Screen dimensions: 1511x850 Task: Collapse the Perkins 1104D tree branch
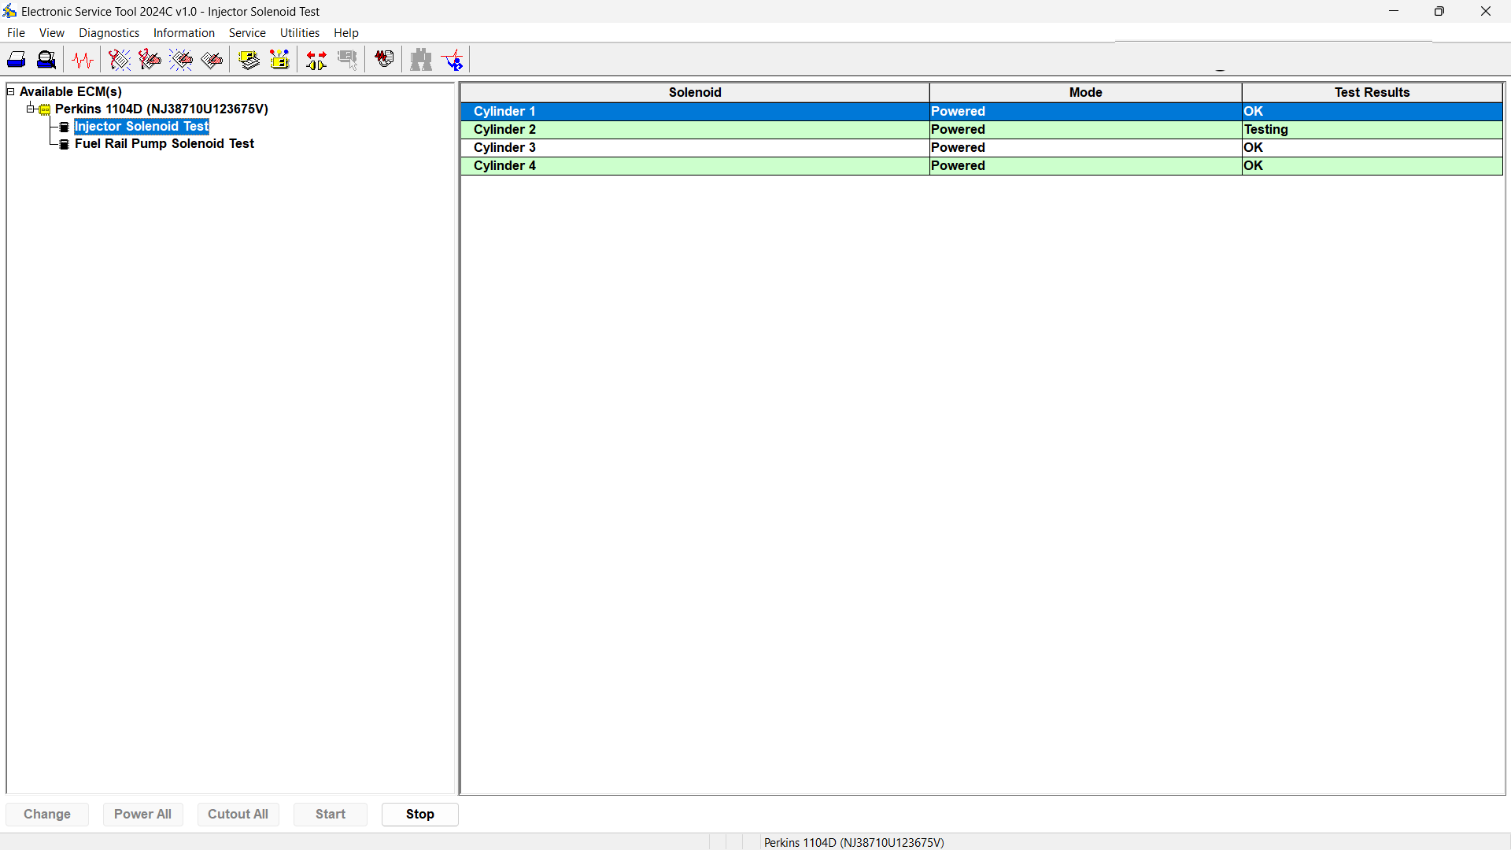pos(30,109)
